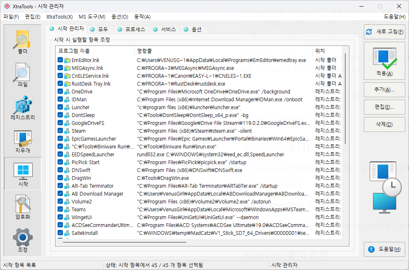Viewport: 409px width, 270px height.
Task: Select the DragWin row name
Action: point(82,178)
